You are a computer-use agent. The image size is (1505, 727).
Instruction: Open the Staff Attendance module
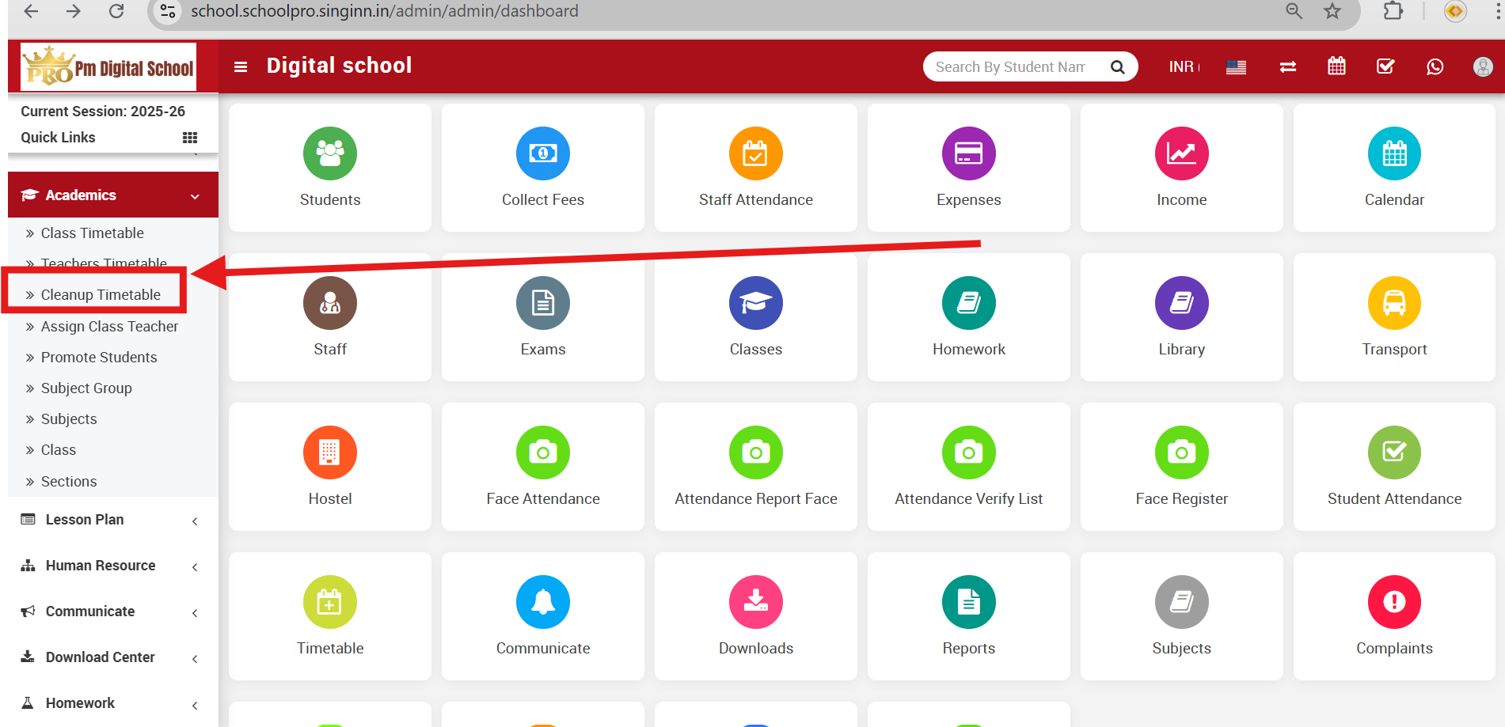755,168
